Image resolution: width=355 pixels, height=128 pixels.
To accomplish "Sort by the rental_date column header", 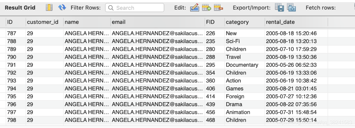I will (x=296, y=22).
